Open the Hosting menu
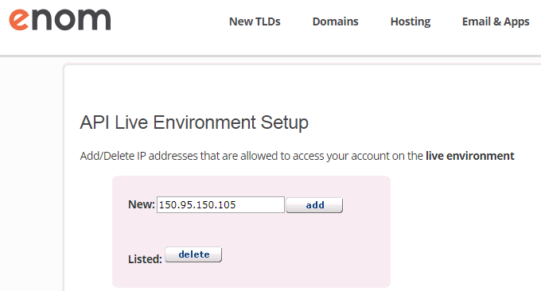 pyautogui.click(x=411, y=21)
